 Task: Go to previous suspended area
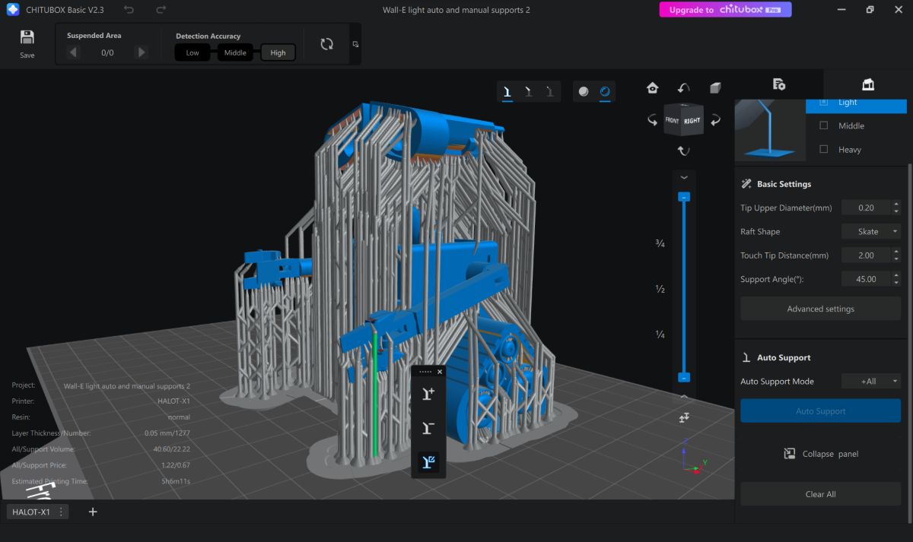pos(73,52)
